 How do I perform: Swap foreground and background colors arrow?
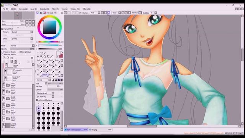[62, 52]
